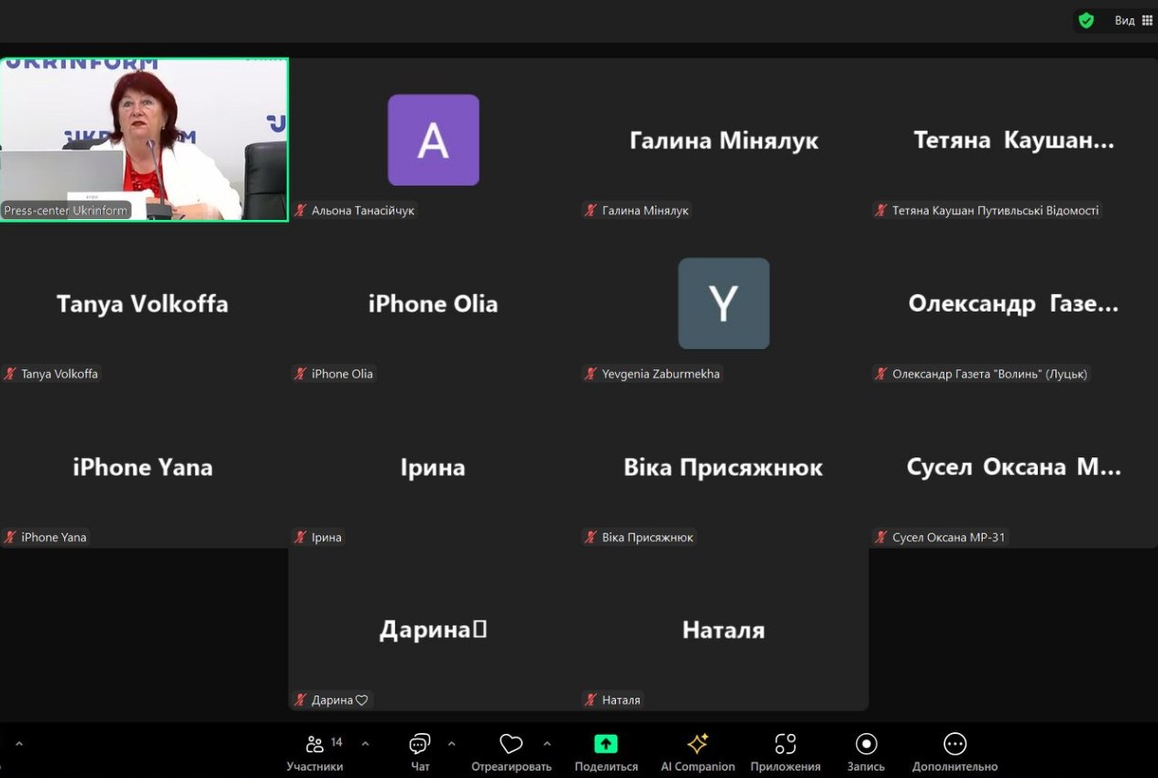Expand the arrow next to Чат
The width and height of the screenshot is (1158, 778).
(451, 743)
